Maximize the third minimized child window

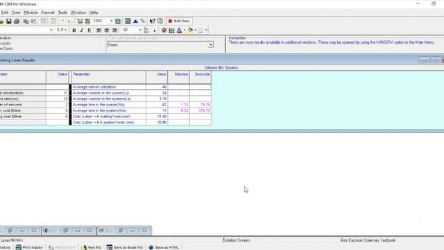(x=133, y=231)
